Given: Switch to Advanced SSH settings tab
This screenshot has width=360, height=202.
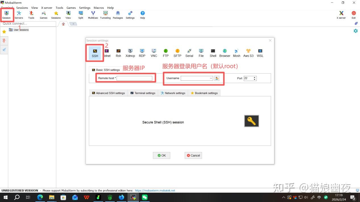Looking at the screenshot, I should 108,93.
